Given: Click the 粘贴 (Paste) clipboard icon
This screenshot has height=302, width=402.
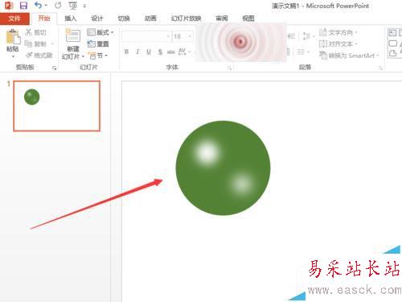Looking at the screenshot, I should click(13, 37).
